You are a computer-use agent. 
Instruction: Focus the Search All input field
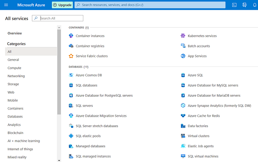[57, 18]
